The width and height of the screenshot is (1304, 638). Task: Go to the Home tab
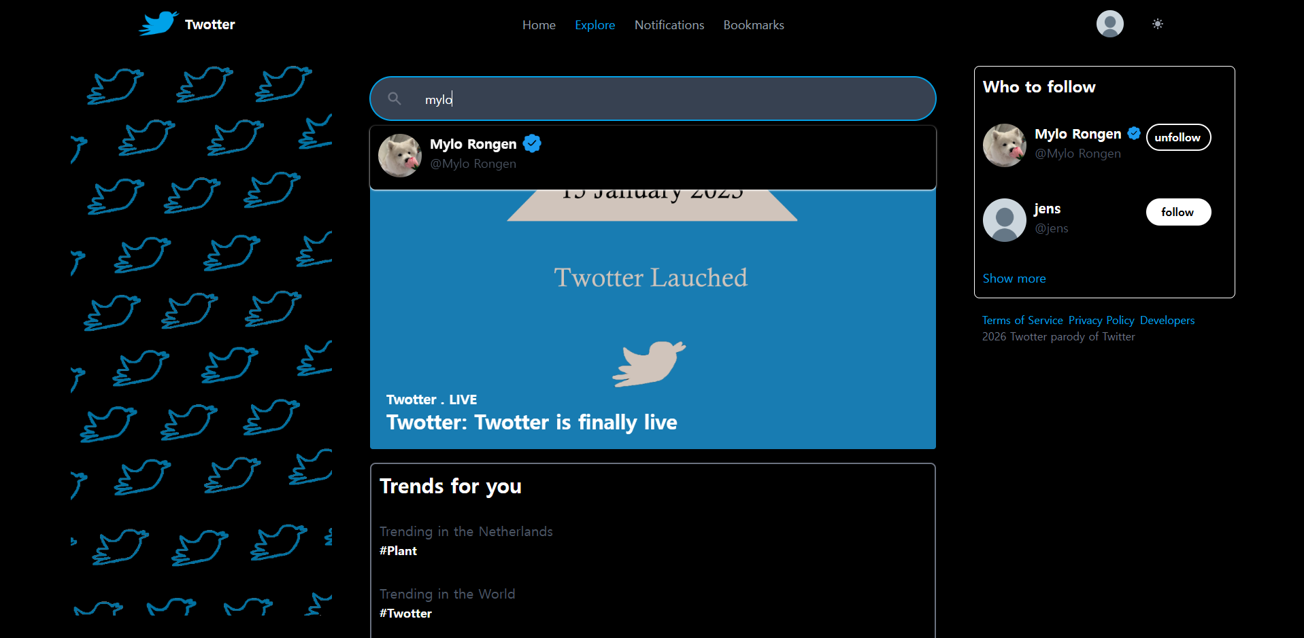click(x=539, y=25)
